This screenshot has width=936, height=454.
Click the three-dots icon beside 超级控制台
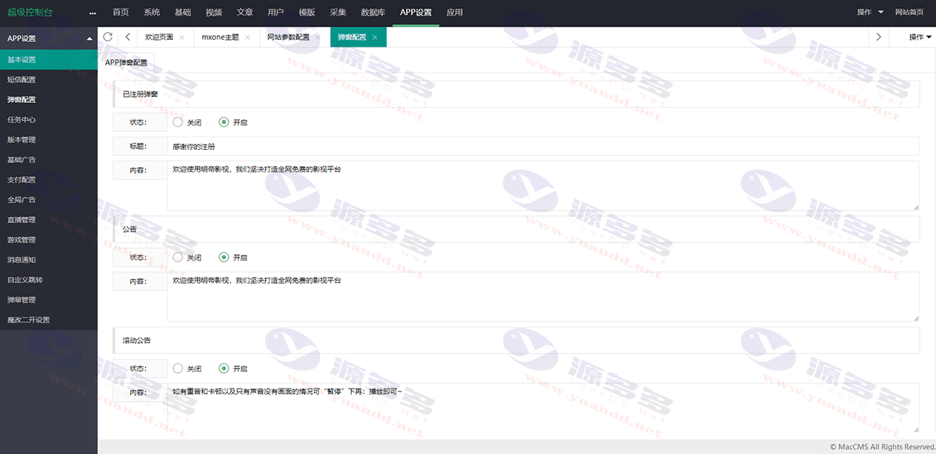[93, 12]
